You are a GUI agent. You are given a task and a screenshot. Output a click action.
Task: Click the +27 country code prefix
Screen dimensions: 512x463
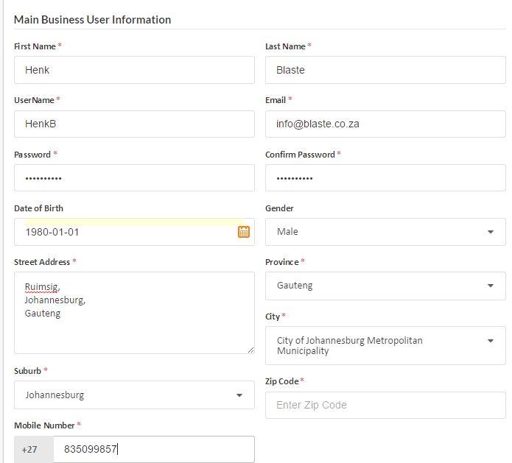(29, 449)
